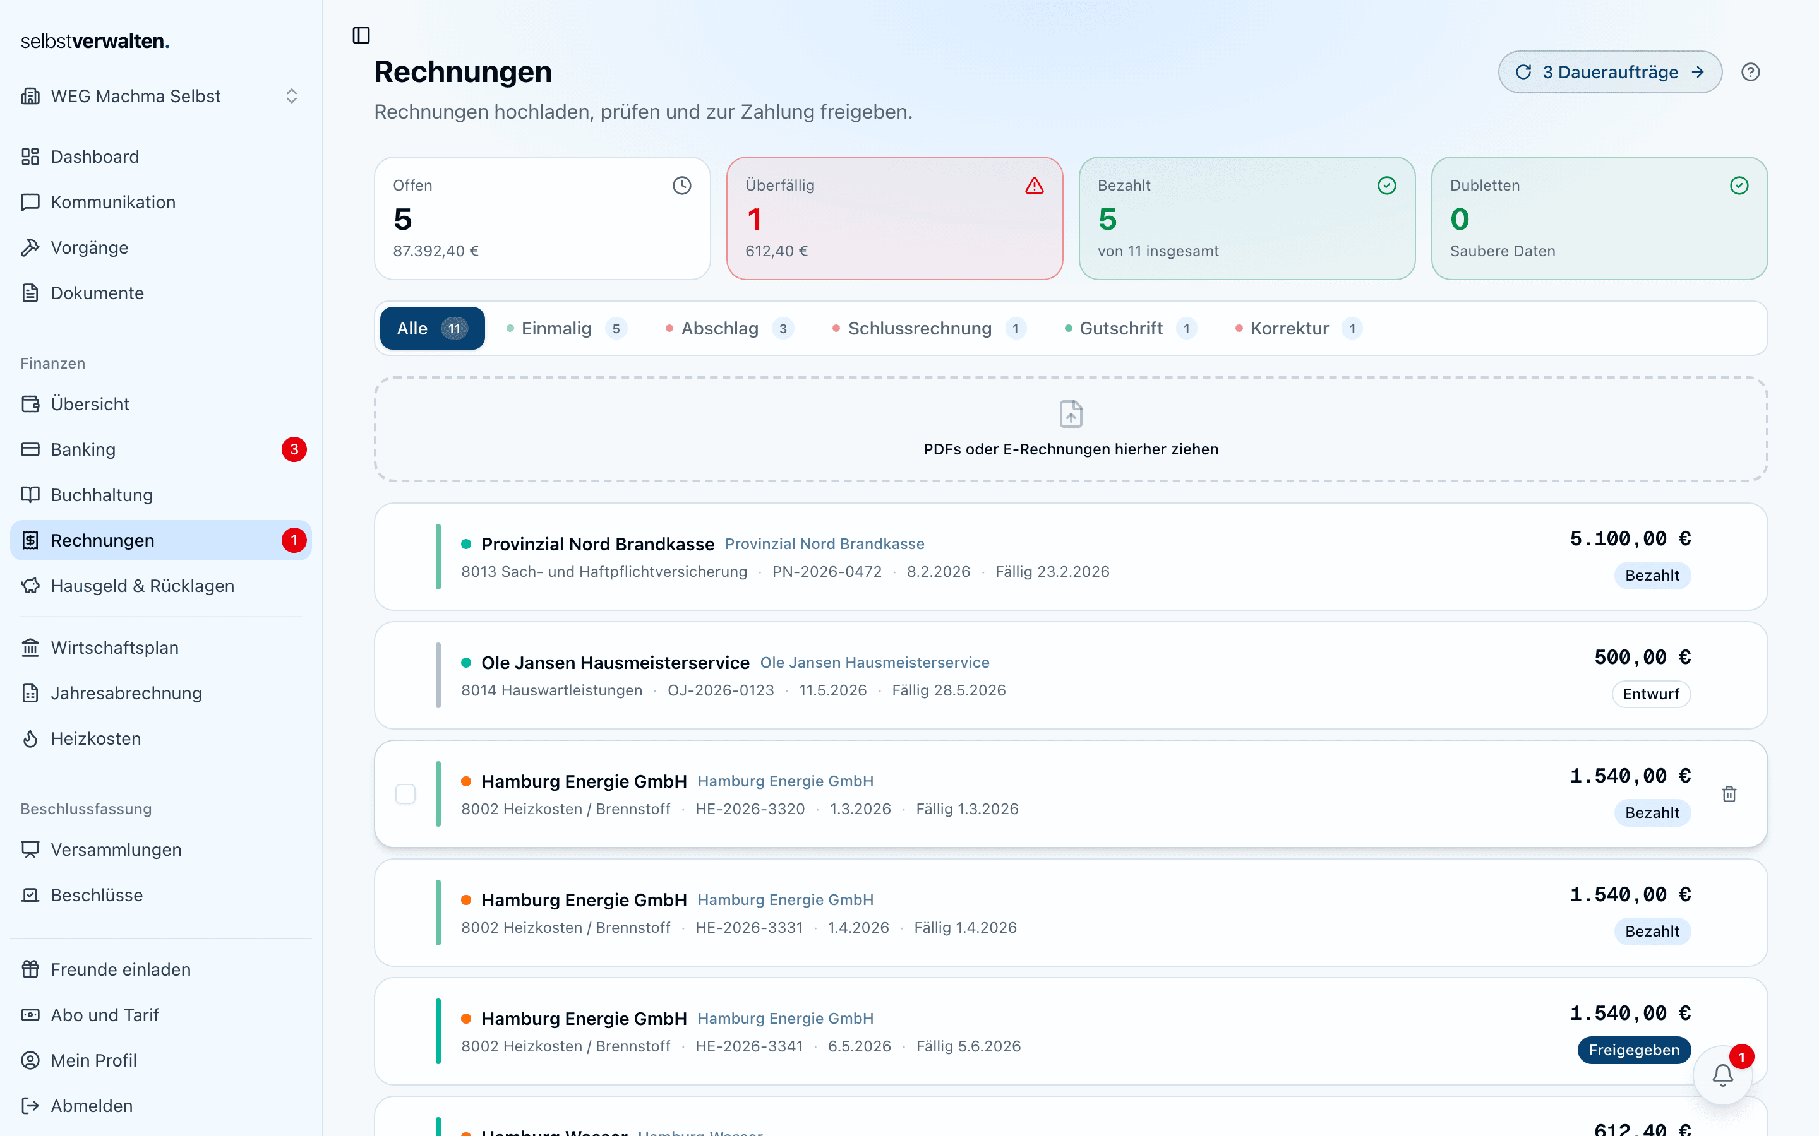Click the Freigegeben status badge
This screenshot has height=1136, width=1819.
pos(1634,1050)
